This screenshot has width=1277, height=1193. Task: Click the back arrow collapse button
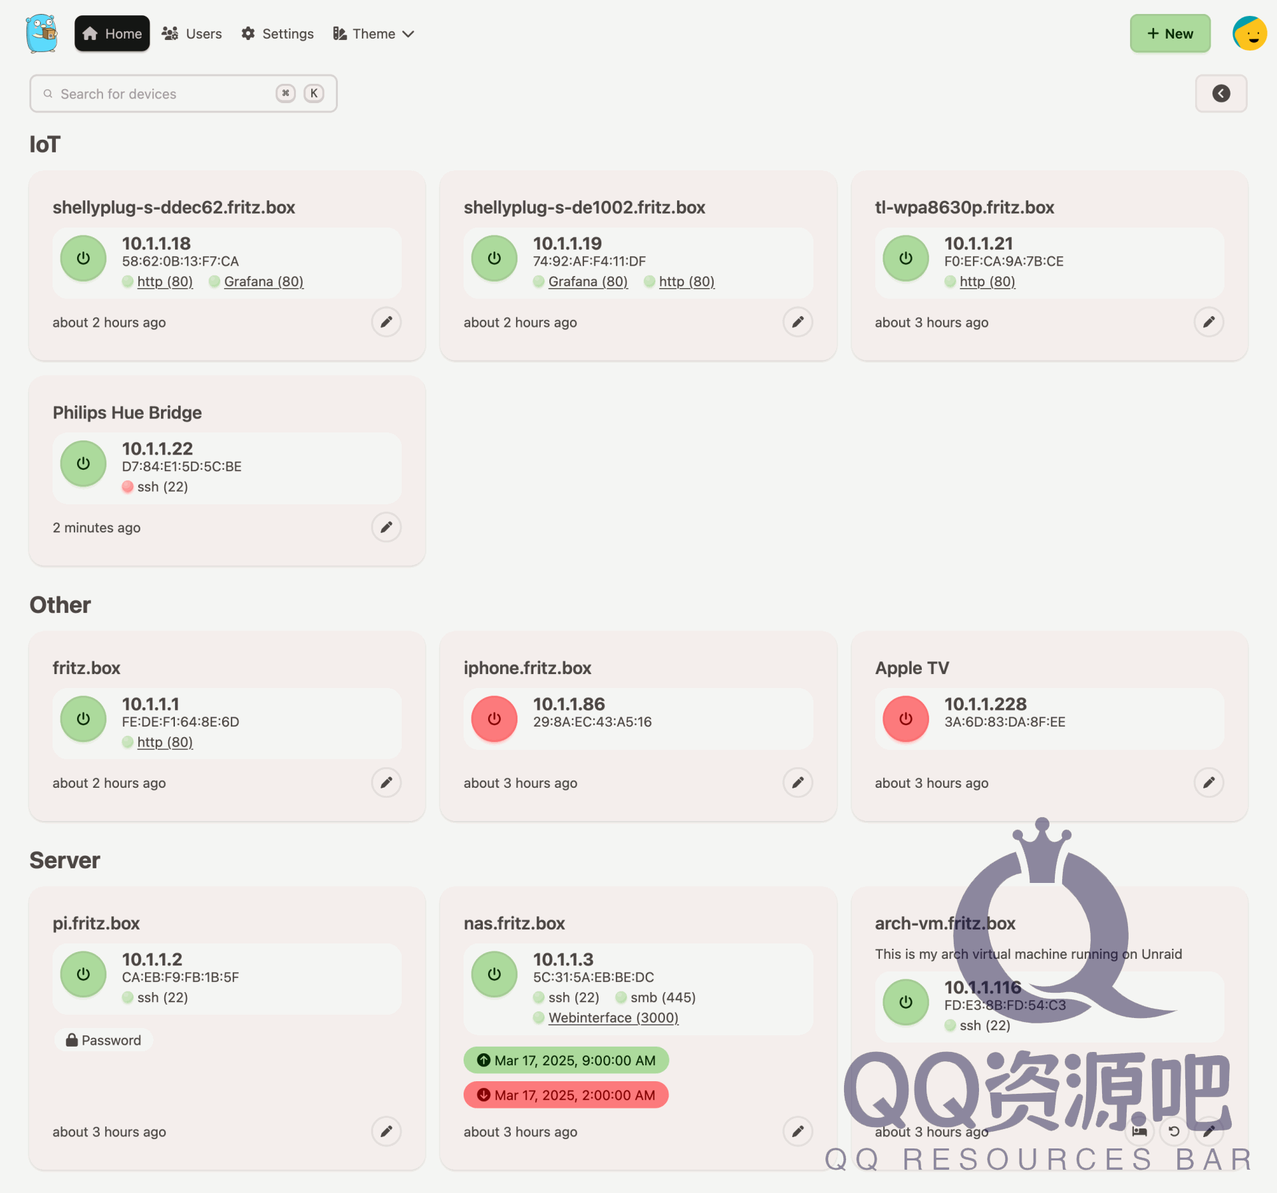(1220, 93)
